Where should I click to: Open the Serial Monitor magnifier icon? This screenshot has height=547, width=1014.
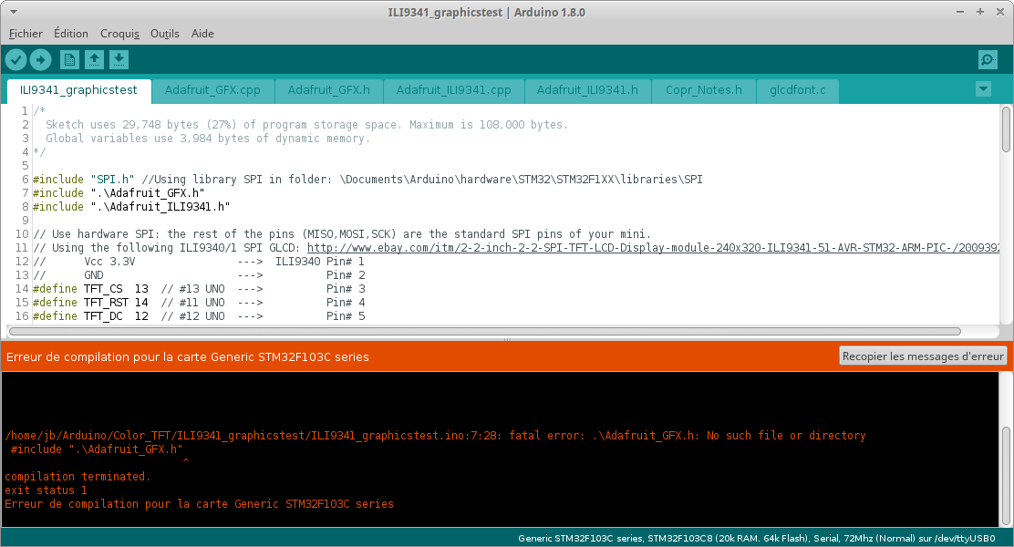coord(988,60)
